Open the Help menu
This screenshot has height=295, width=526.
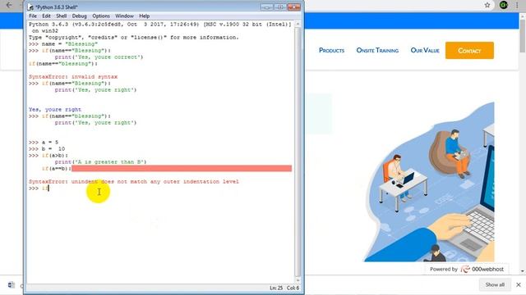[x=145, y=16]
